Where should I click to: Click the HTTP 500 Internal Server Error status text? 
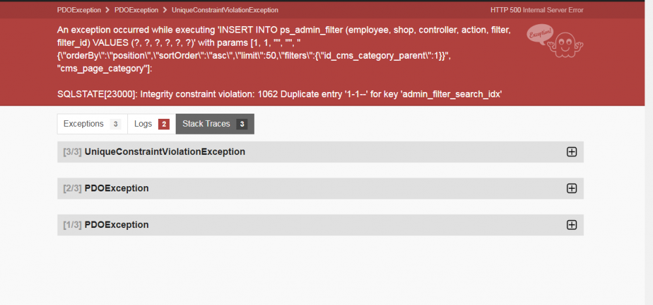pos(537,10)
